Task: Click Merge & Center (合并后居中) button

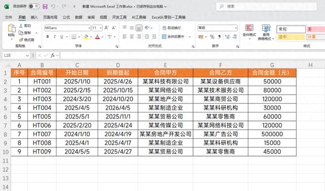Action: pyautogui.click(x=173, y=37)
